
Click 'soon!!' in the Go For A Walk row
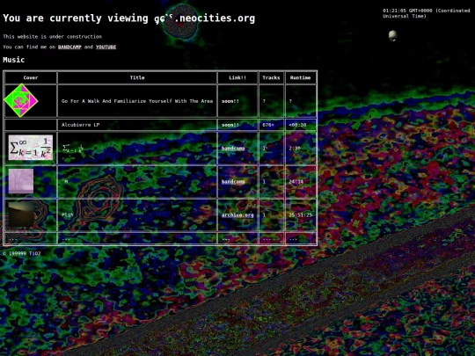coord(230,101)
